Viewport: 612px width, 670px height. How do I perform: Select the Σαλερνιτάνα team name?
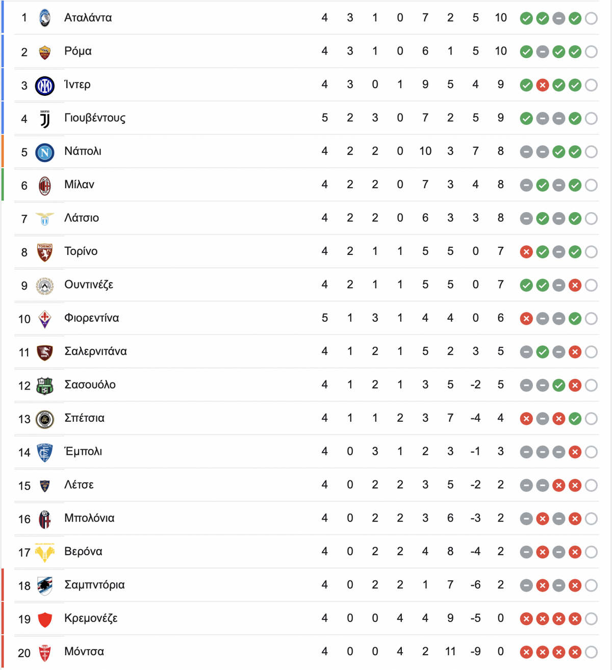tap(95, 351)
